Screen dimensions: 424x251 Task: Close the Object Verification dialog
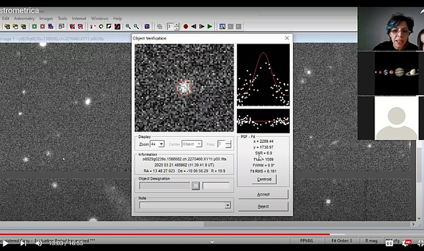click(x=287, y=38)
